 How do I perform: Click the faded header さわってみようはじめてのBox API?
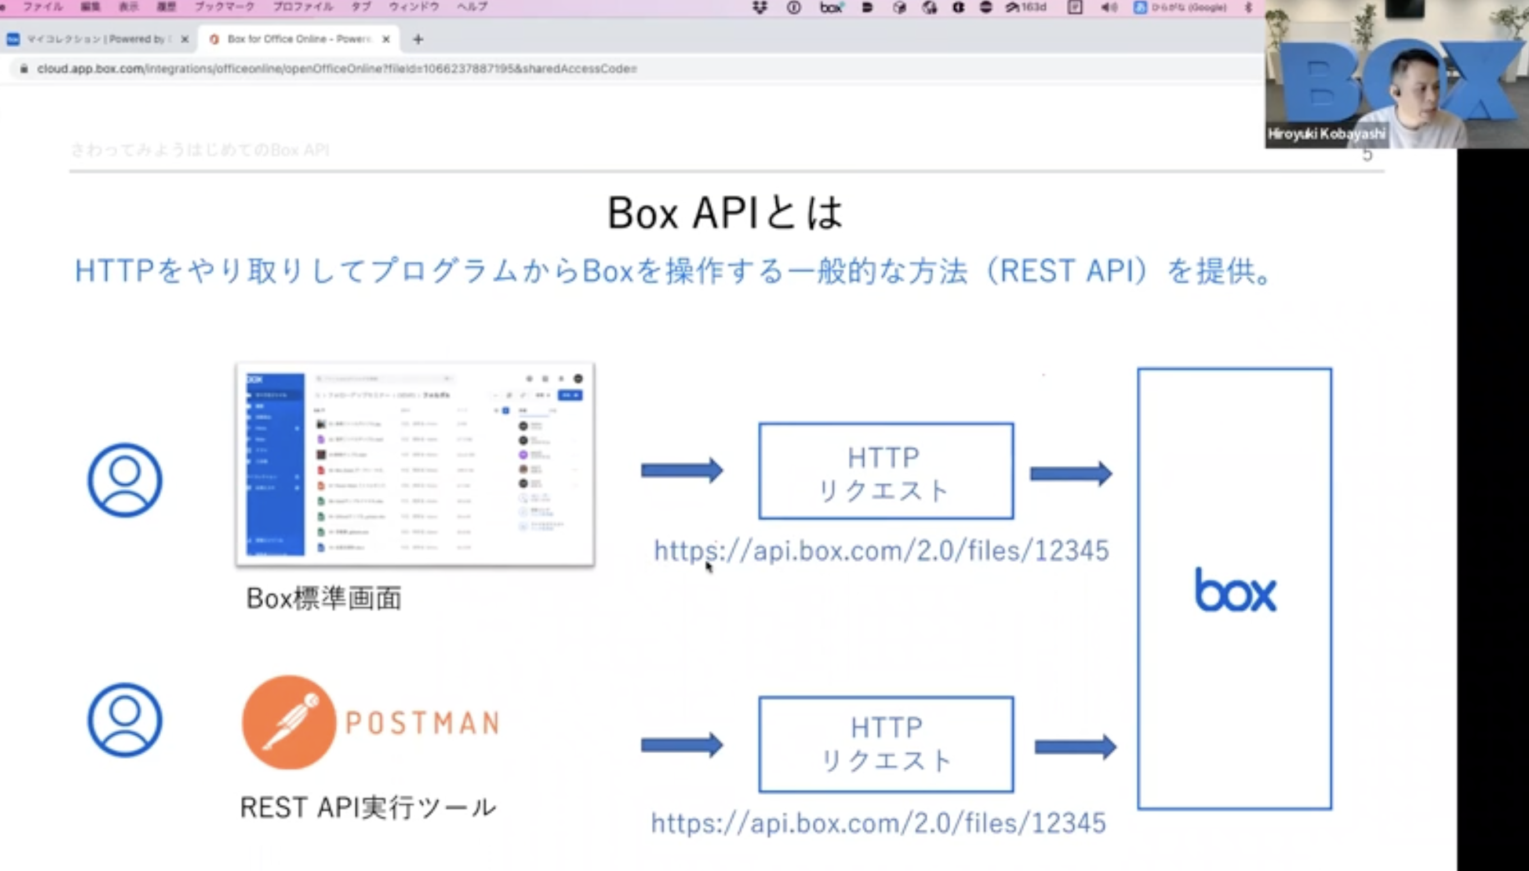[200, 149]
